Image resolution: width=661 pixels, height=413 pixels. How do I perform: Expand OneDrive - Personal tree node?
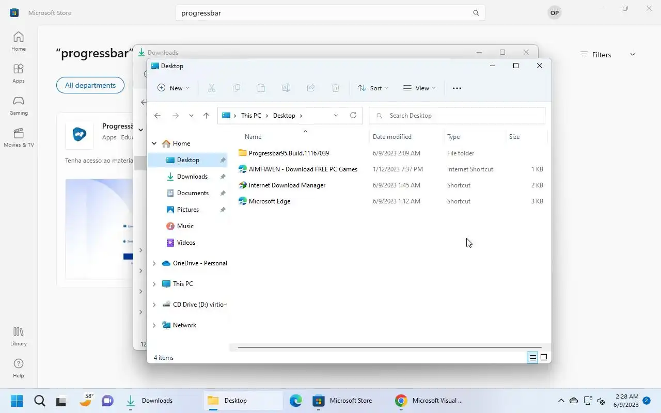[x=154, y=263]
